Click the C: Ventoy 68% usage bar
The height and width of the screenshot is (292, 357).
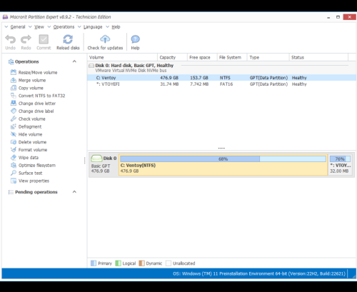coord(223,158)
